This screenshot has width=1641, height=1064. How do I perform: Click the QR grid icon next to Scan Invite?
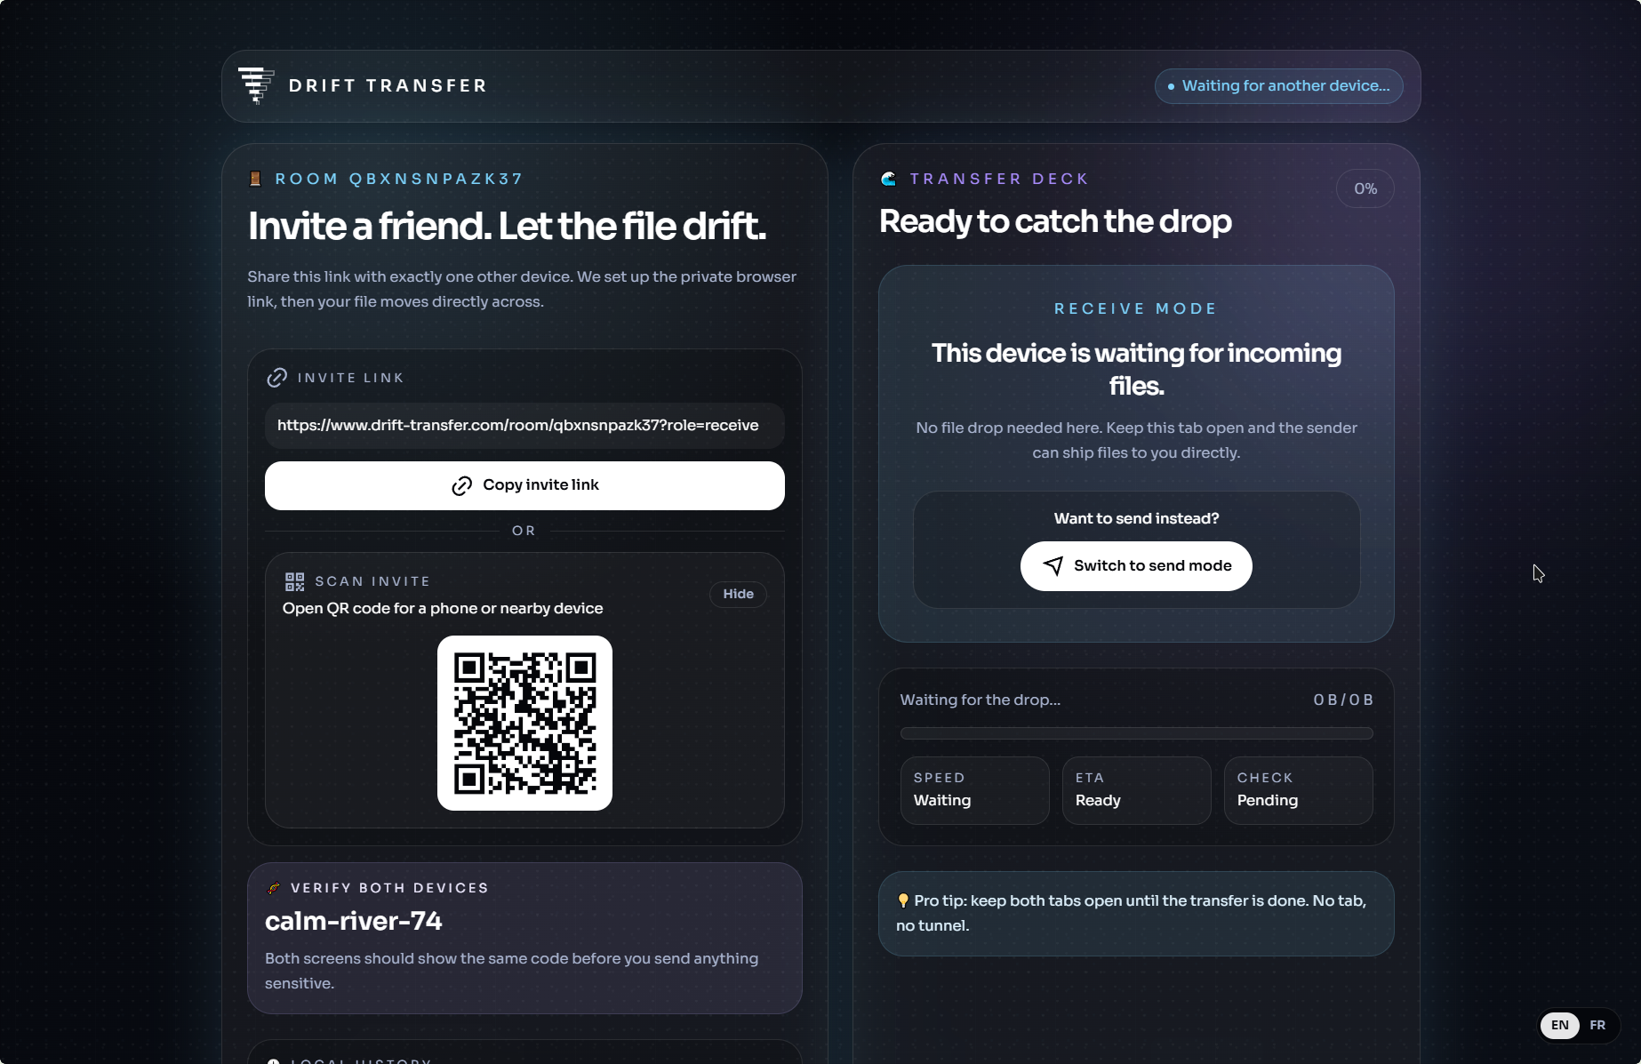tap(294, 581)
